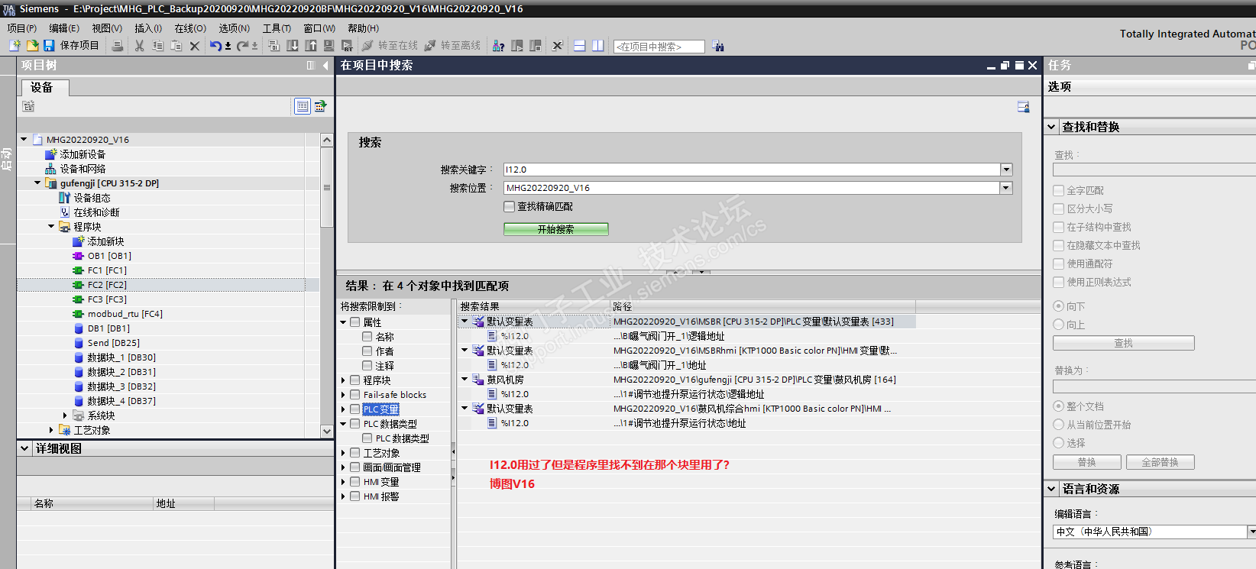This screenshot has width=1256, height=569.
Task: Click the Copy toolbar icon
Action: (157, 46)
